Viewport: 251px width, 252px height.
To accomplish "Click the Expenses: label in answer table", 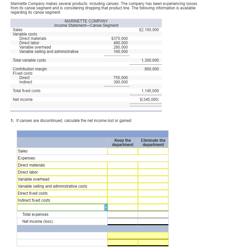I will point(27,158).
